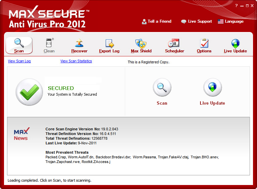
Task: Click Last Live Update 9-Nov-2011 line
Action: [x=71, y=143]
